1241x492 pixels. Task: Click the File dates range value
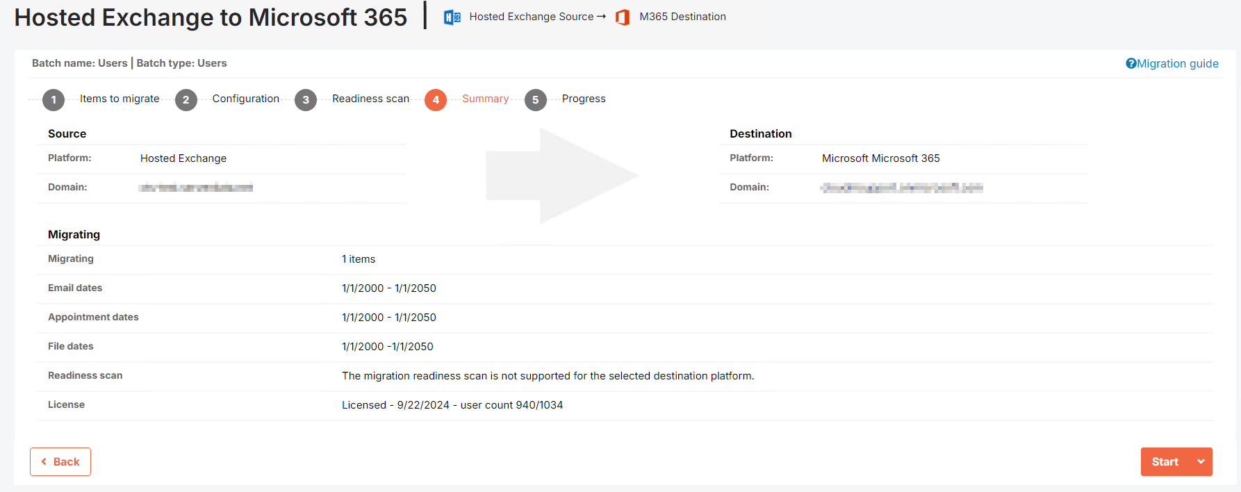click(x=388, y=347)
